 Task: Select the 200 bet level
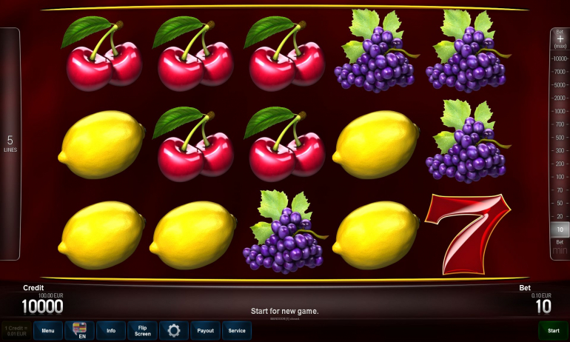point(560,164)
